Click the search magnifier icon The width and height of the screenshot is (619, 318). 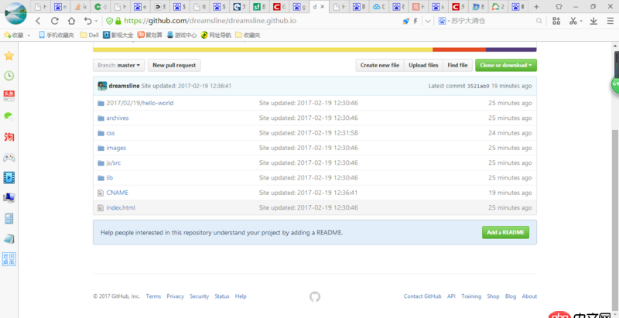[x=539, y=22]
